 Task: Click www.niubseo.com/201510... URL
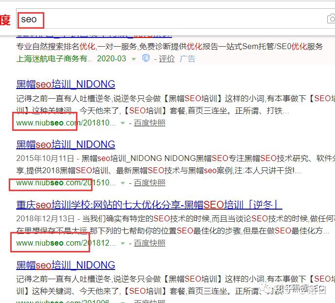(66, 183)
